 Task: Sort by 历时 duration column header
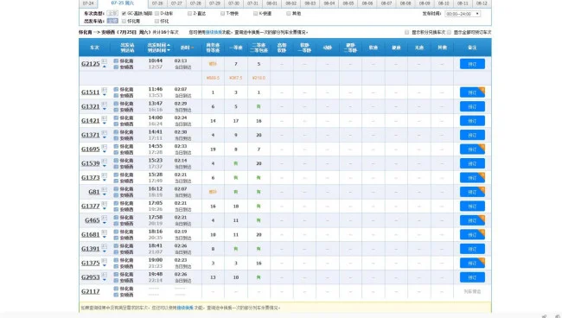click(x=187, y=48)
